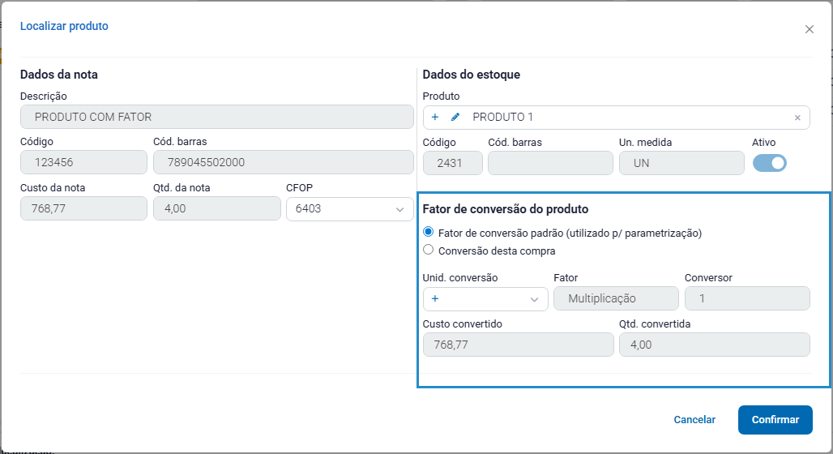Click the Custo da nota field
Viewport: 833px width, 454px height.
click(83, 208)
